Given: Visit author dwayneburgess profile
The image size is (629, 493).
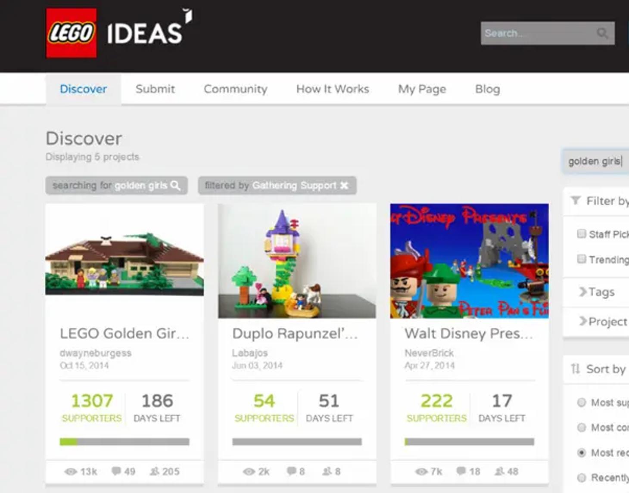Looking at the screenshot, I should coord(96,353).
